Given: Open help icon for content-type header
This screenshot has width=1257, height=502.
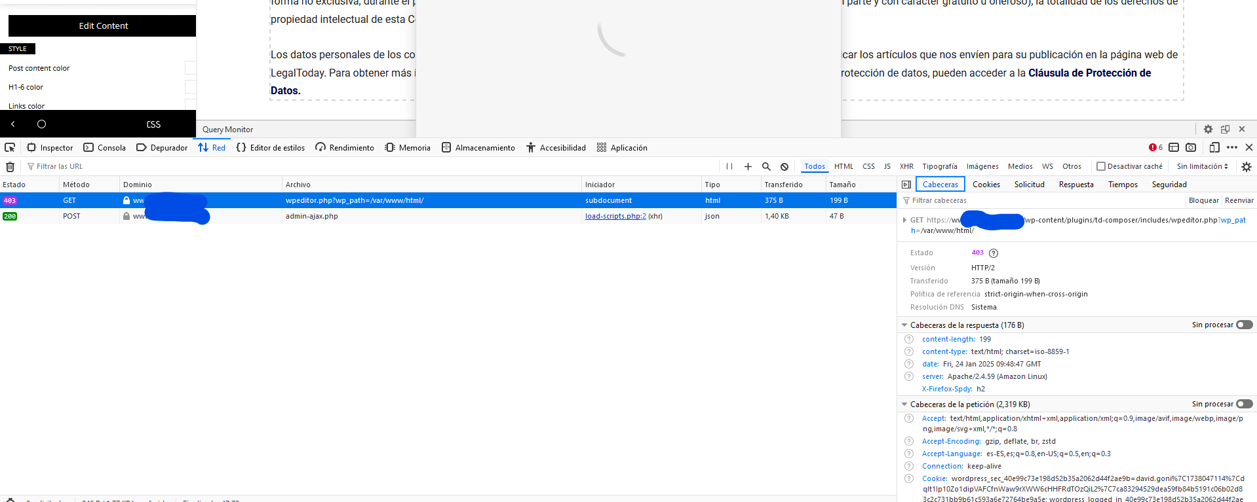Looking at the screenshot, I should click(909, 351).
